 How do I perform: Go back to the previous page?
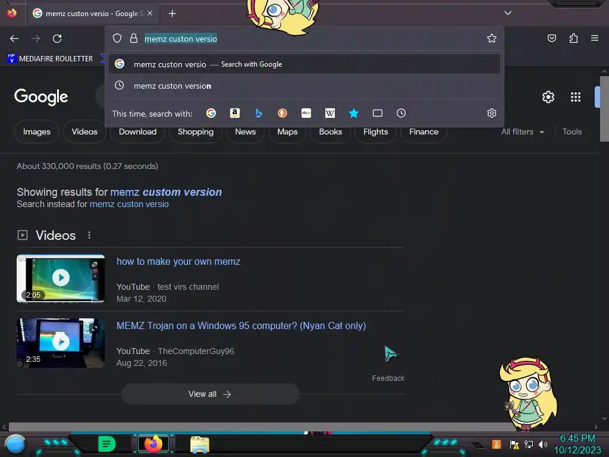pyautogui.click(x=14, y=39)
